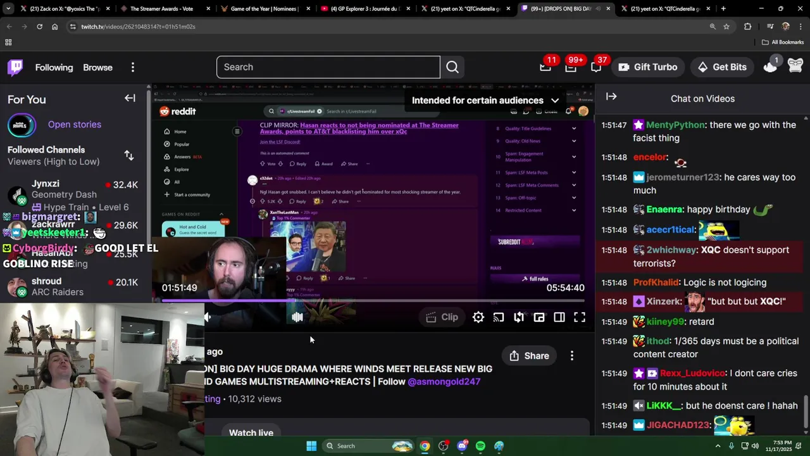Viewport: 810px width, 456px height.
Task: Click the cast to device icon
Action: [499, 317]
